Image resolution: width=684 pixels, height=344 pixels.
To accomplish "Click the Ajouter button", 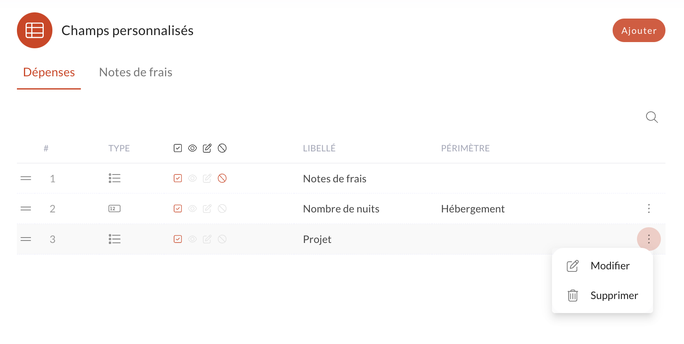I will tap(639, 31).
